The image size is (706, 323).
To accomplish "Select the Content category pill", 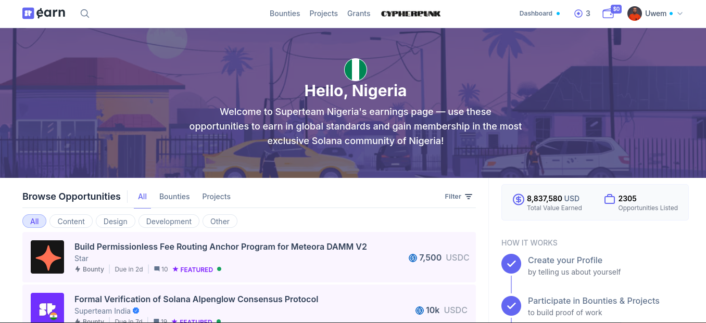I will 71,222.
